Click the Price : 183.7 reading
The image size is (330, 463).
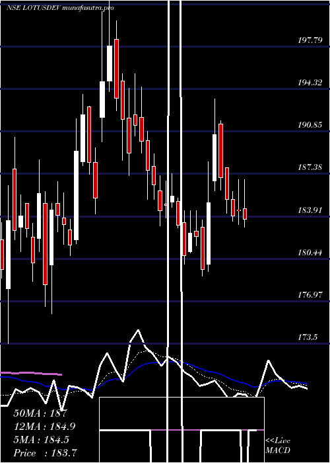(45, 453)
